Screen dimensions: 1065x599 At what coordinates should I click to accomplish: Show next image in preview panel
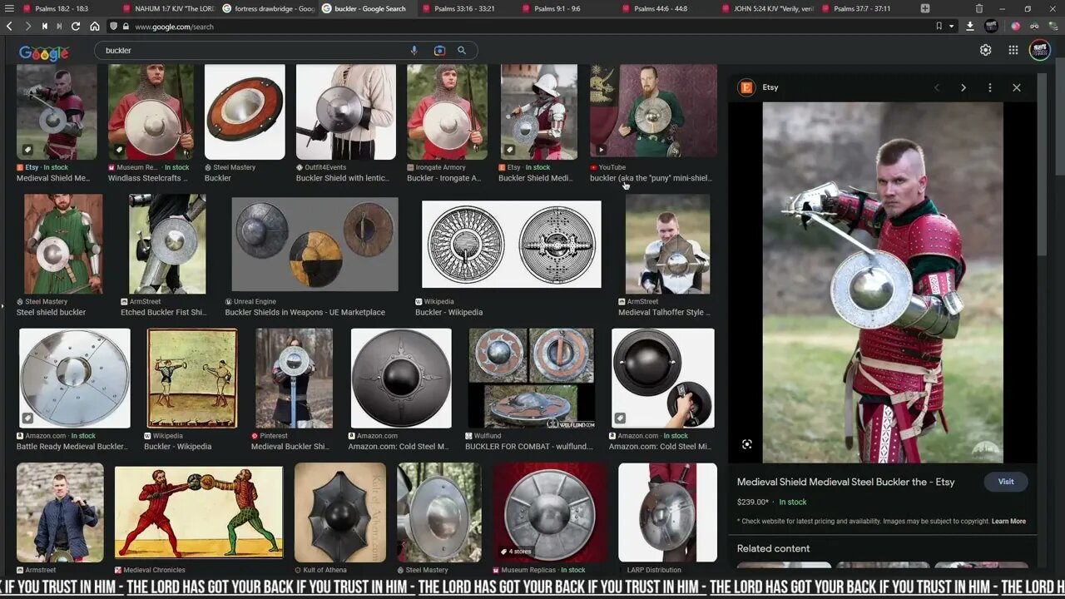click(x=963, y=87)
